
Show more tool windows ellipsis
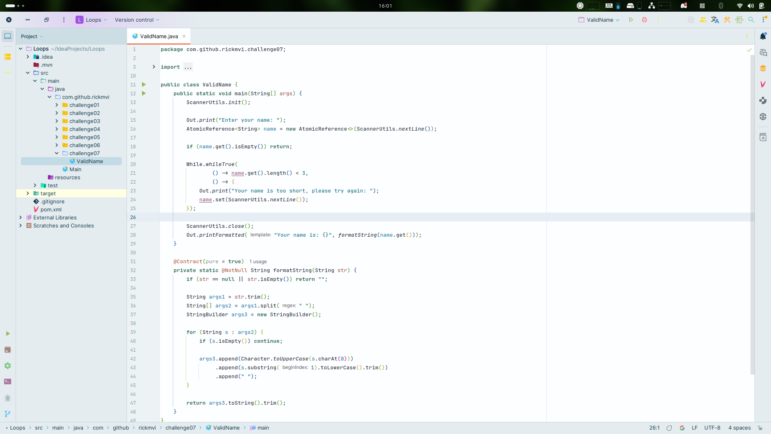point(8,73)
